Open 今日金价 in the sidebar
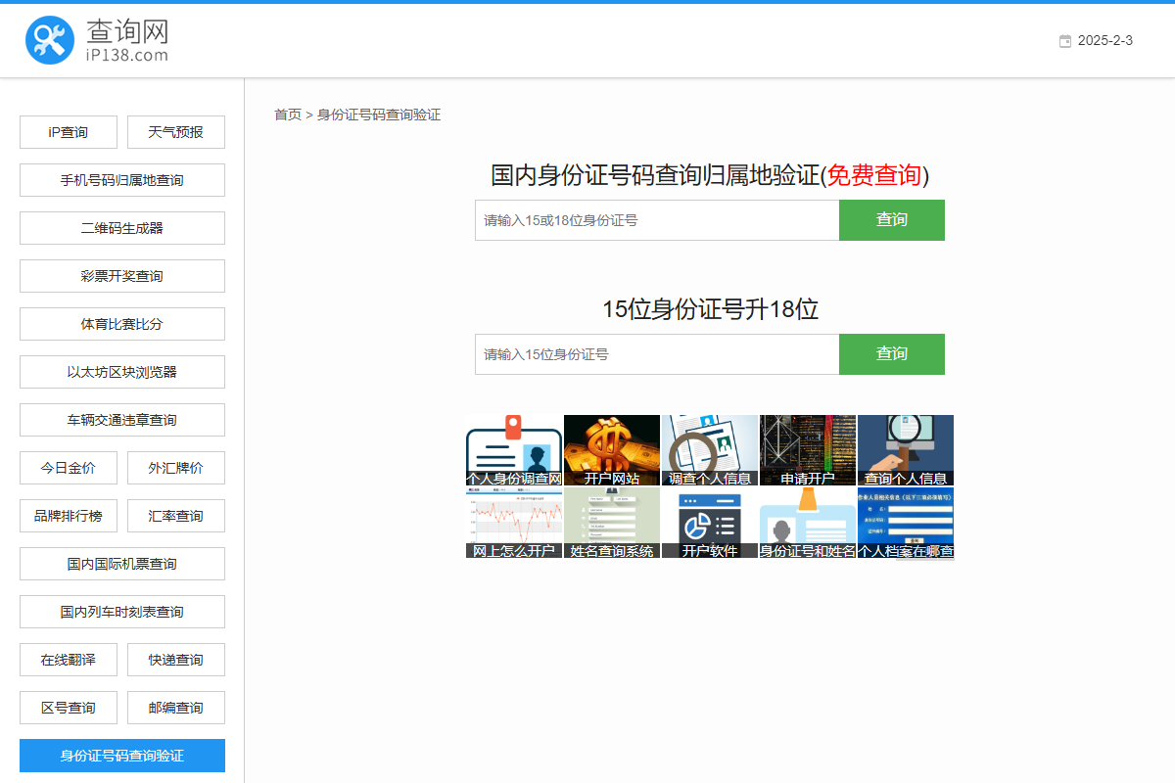This screenshot has height=783, width=1175. tap(69, 468)
